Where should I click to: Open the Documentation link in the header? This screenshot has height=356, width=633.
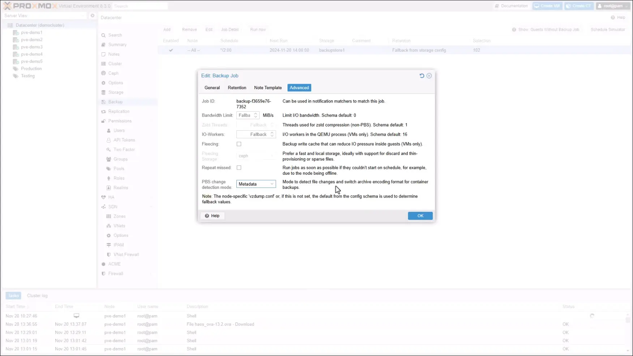point(511,6)
